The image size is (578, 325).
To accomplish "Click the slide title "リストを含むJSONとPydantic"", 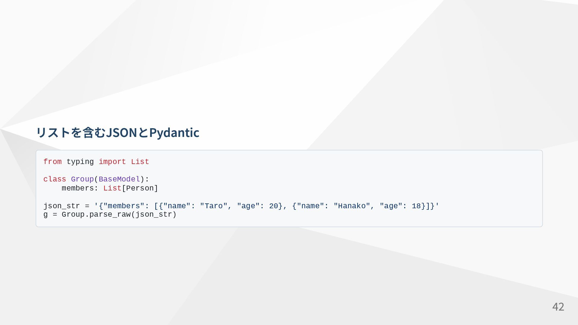I will [117, 133].
